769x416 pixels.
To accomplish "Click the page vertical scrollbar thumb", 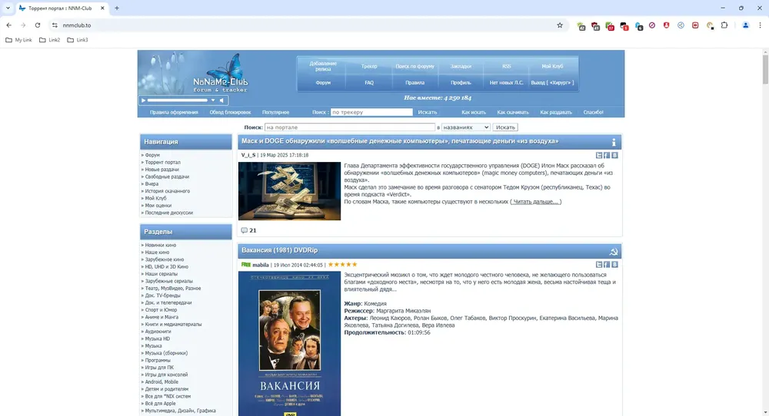I will tap(765, 68).
